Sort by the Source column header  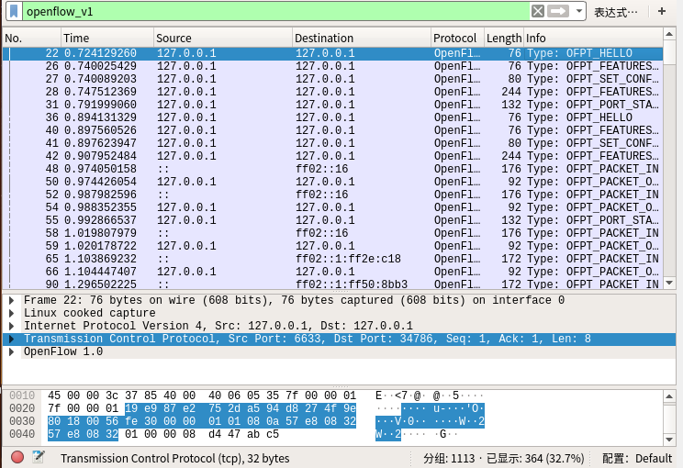pyautogui.click(x=222, y=38)
